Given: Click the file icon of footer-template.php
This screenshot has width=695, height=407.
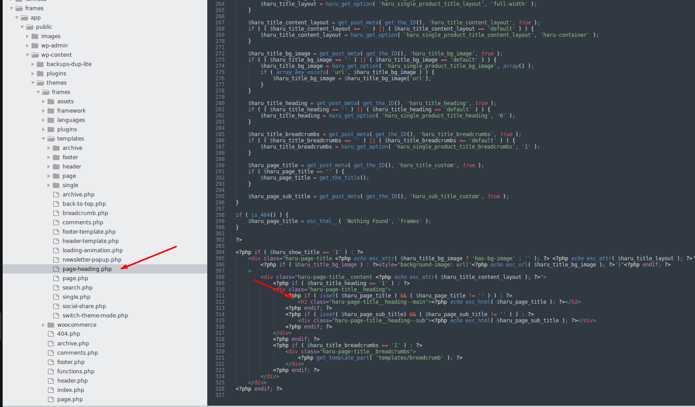Looking at the screenshot, I should coord(56,232).
